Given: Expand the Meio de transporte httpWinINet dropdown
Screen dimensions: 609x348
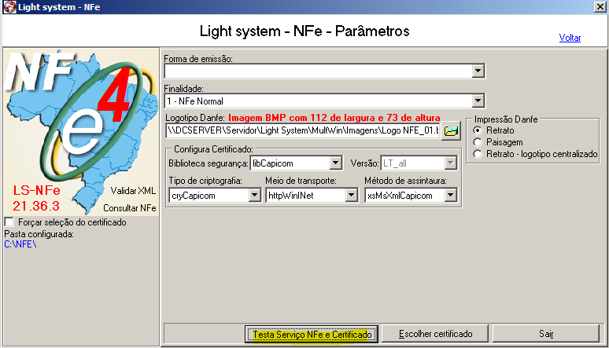Looking at the screenshot, I should click(352, 195).
